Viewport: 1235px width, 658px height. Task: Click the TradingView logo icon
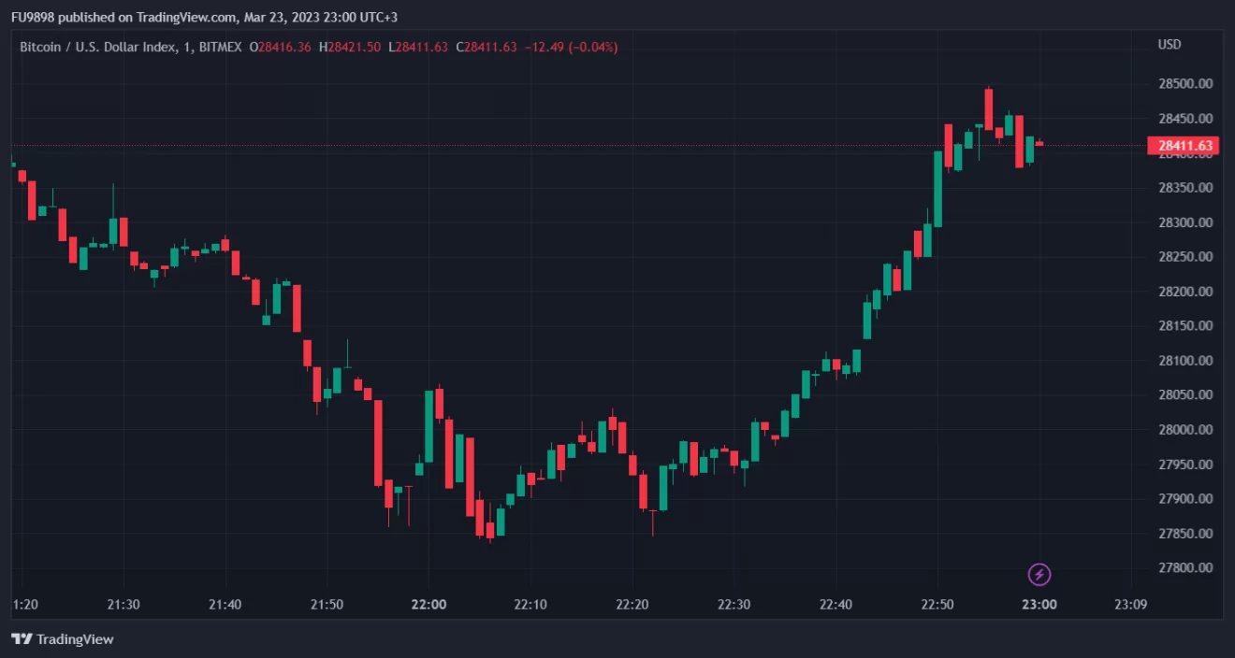coord(21,639)
